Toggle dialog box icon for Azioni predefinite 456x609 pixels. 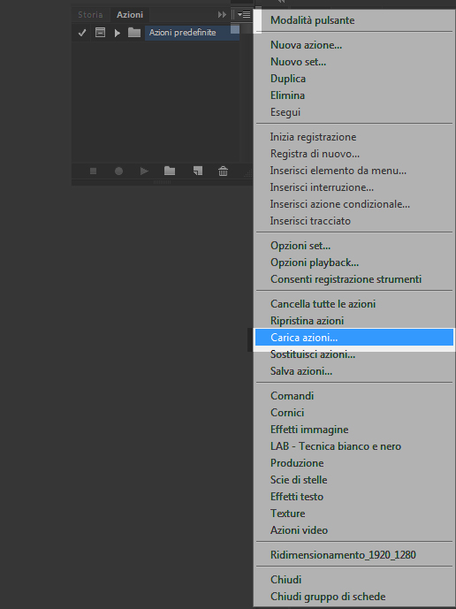click(x=100, y=33)
